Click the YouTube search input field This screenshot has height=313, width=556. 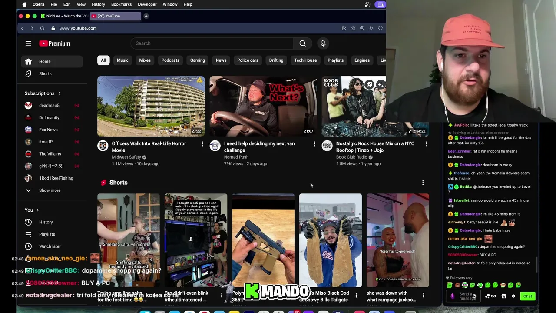[212, 43]
